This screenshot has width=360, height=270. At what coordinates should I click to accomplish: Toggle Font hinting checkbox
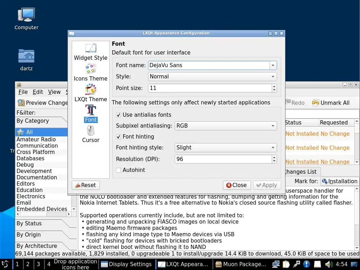pos(118,137)
